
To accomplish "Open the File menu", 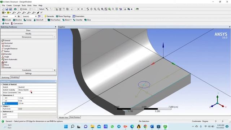I will click(x=3, y=5).
